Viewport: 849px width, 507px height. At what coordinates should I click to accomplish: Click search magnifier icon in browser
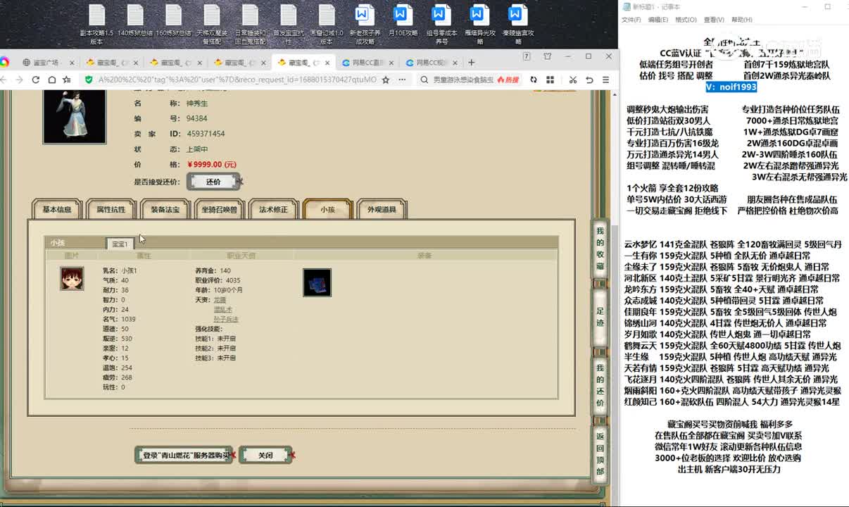tap(424, 80)
